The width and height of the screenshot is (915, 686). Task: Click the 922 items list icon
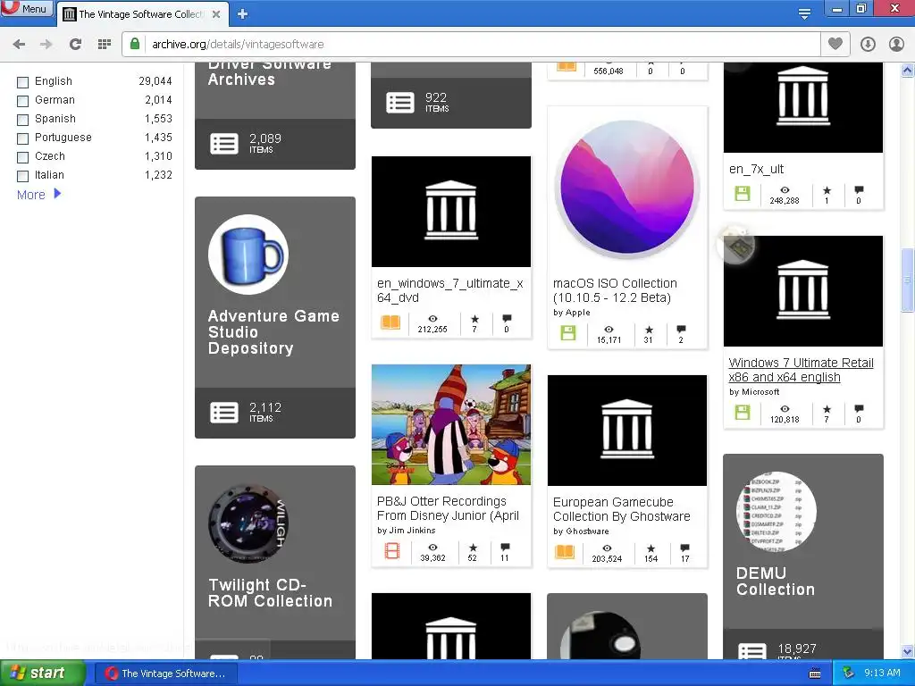coord(399,103)
